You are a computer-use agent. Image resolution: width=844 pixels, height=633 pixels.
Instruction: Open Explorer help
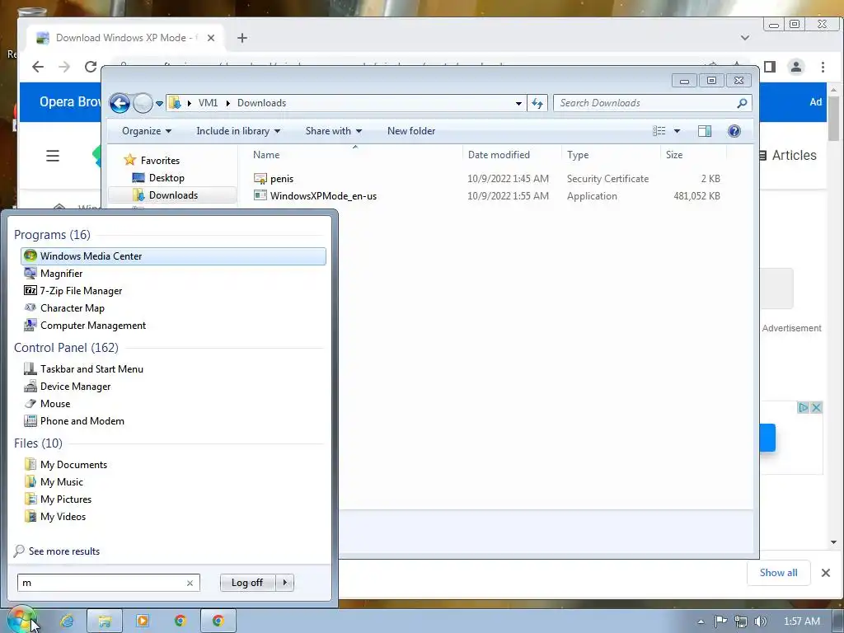(x=734, y=131)
